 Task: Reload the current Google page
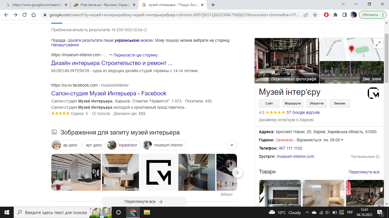(24, 15)
